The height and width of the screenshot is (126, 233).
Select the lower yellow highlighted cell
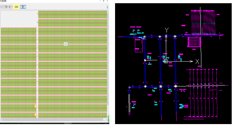35,115
